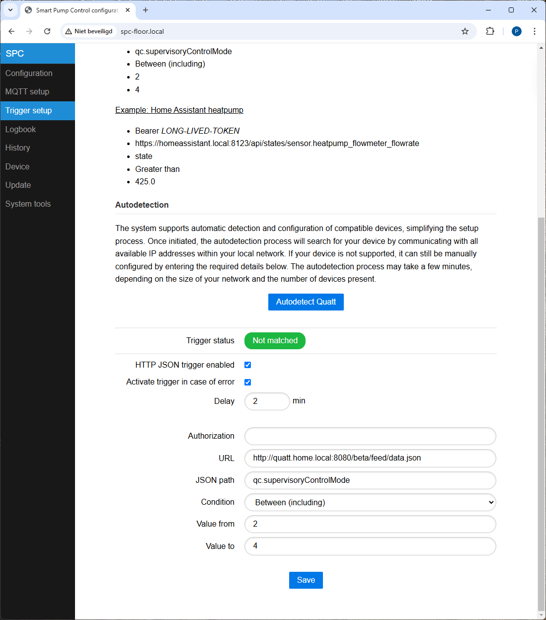Viewport: 546px width, 620px height.
Task: Toggle HTTP JSON trigger enabled checkbox
Action: (248, 365)
